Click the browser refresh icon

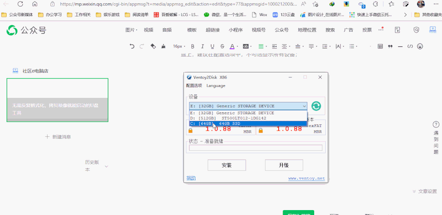pos(20,4)
